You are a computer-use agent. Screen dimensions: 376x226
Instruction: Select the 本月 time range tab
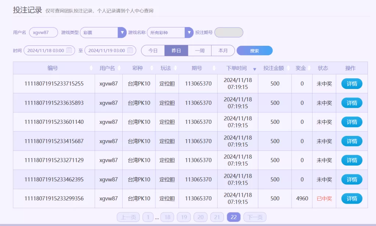point(223,51)
